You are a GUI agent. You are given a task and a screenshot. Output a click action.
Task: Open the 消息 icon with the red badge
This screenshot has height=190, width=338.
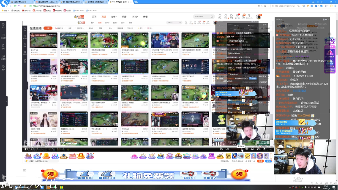click(243, 16)
